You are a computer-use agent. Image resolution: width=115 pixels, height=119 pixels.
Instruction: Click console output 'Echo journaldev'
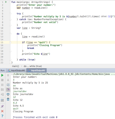click(23, 94)
